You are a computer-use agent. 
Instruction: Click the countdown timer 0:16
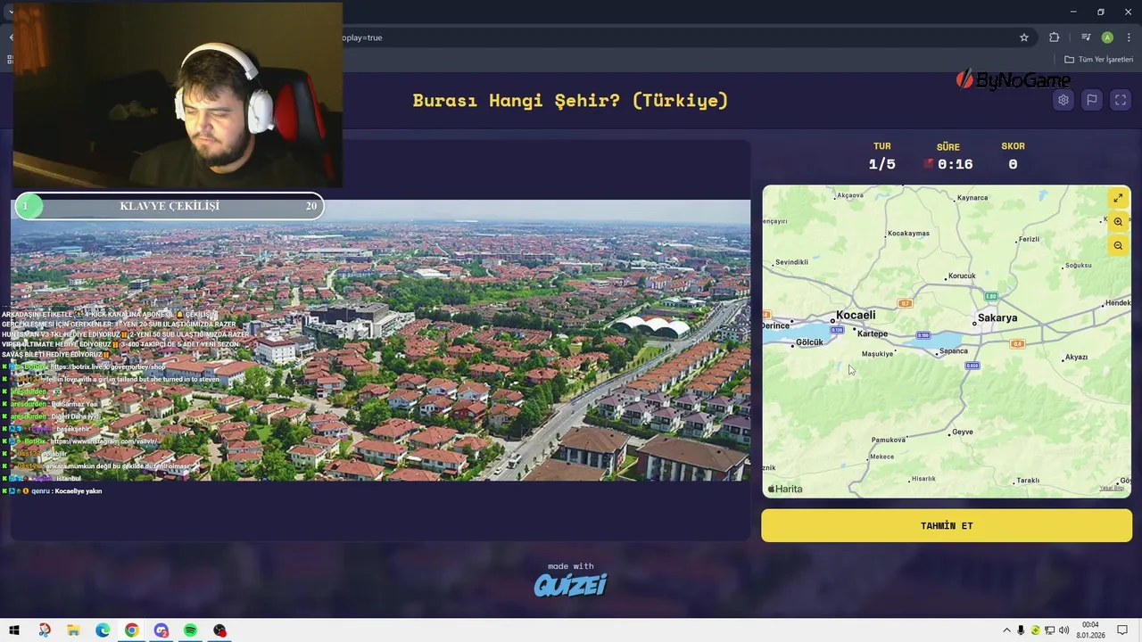point(955,164)
